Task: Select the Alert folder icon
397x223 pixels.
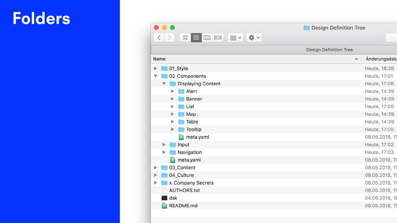Action: tap(181, 91)
